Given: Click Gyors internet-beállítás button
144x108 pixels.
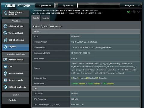Looking at the screenshot, I should [16, 13].
